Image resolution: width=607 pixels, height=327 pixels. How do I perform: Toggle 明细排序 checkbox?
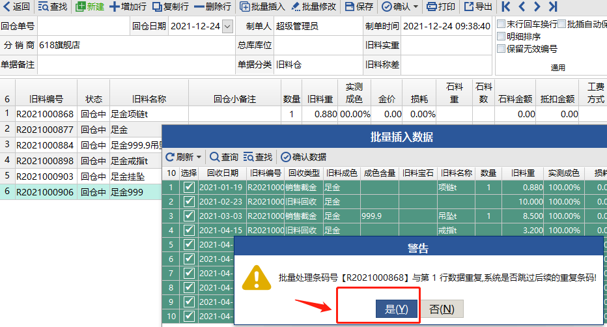pyautogui.click(x=501, y=36)
